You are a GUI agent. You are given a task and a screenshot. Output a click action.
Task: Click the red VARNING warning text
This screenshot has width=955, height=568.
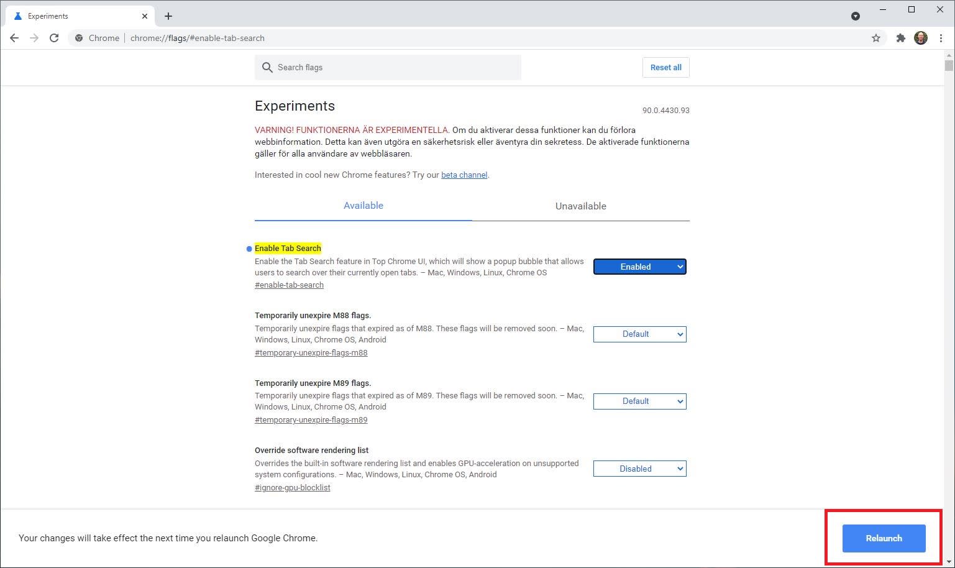pyautogui.click(x=352, y=130)
